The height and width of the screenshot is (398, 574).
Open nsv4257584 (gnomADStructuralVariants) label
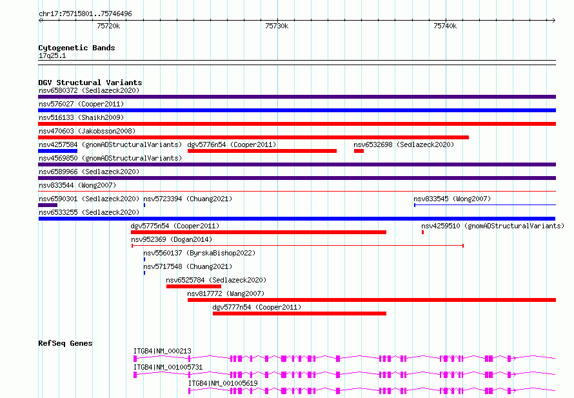point(110,144)
